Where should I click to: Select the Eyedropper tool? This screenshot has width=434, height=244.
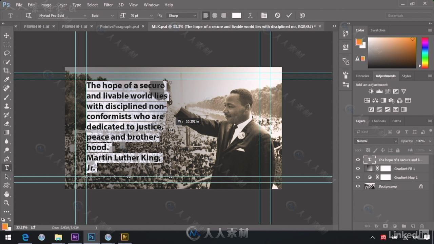[x=6, y=80]
